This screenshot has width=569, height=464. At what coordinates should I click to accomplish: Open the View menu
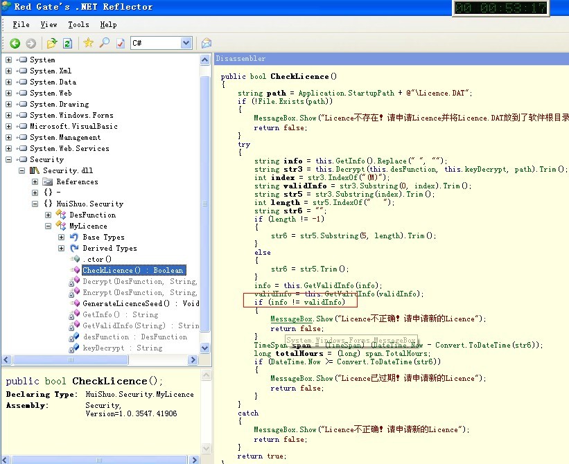tap(49, 25)
